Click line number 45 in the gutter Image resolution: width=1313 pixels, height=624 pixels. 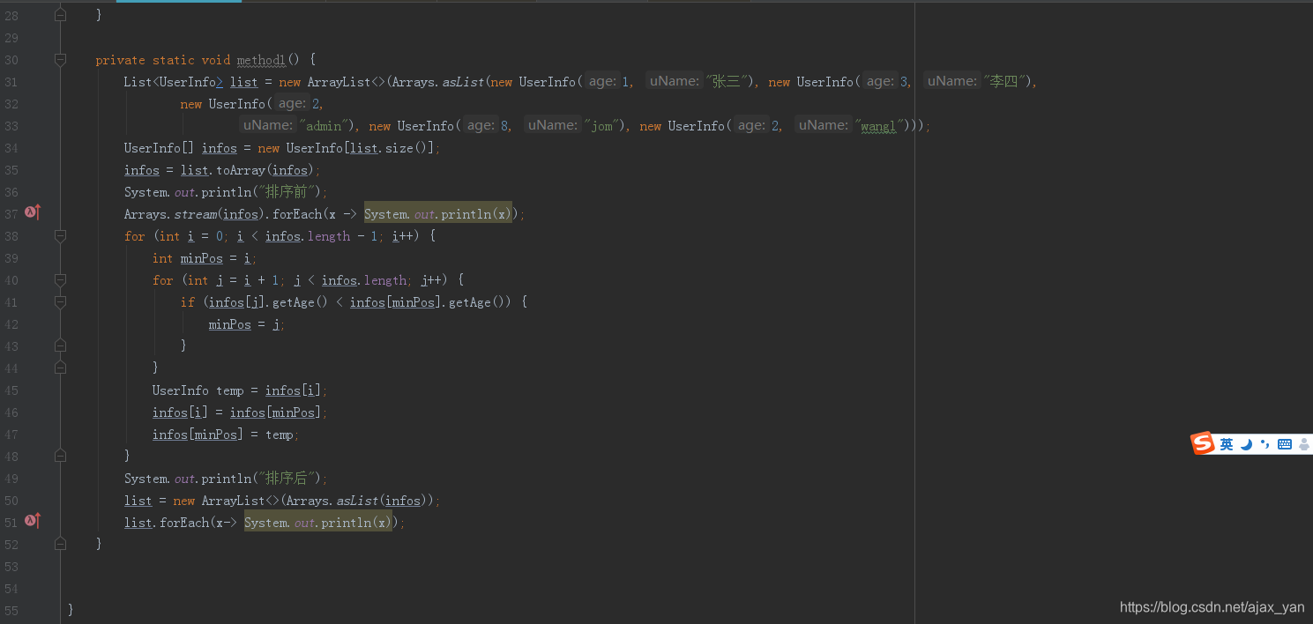(11, 390)
